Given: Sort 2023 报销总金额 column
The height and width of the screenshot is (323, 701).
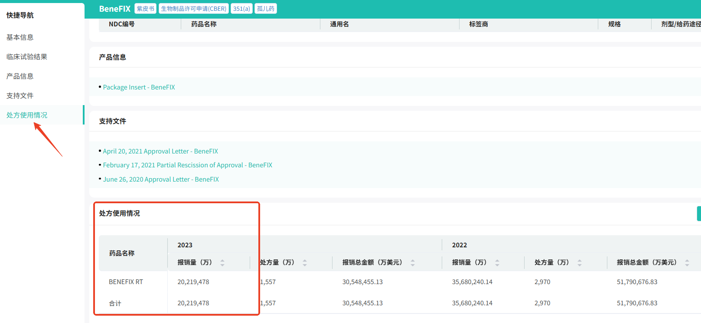Looking at the screenshot, I should [x=413, y=262].
